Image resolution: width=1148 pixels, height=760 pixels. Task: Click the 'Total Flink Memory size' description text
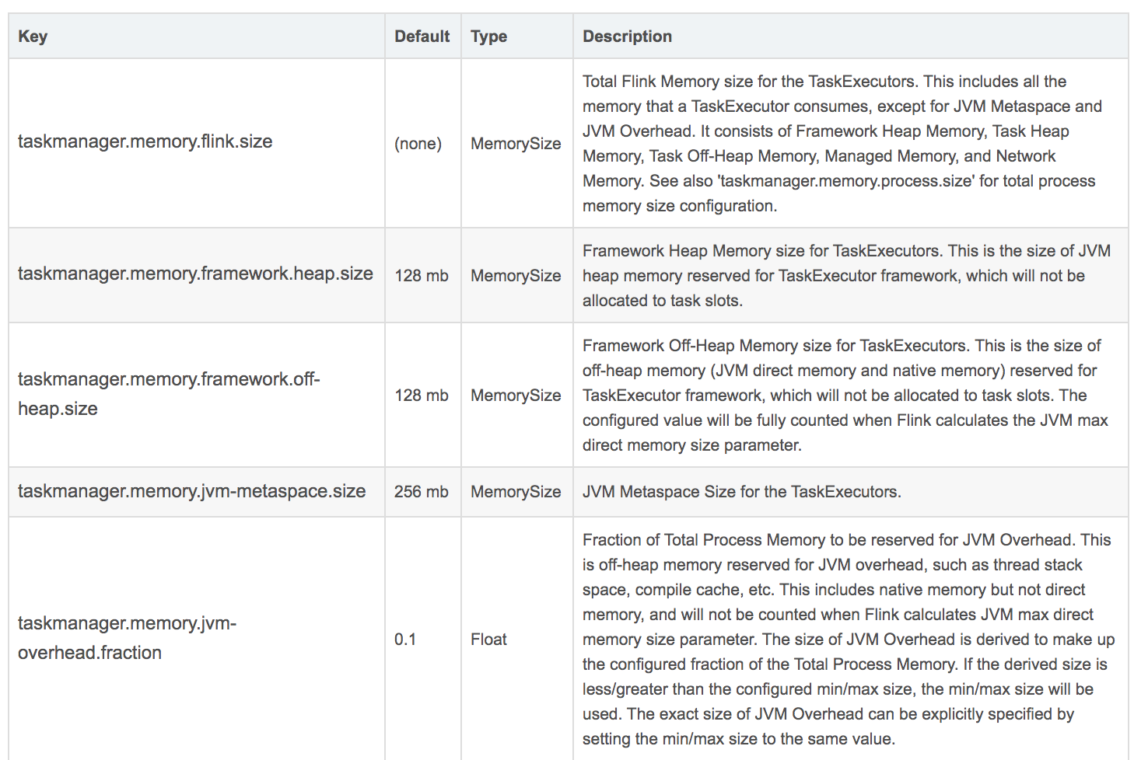tap(842, 144)
